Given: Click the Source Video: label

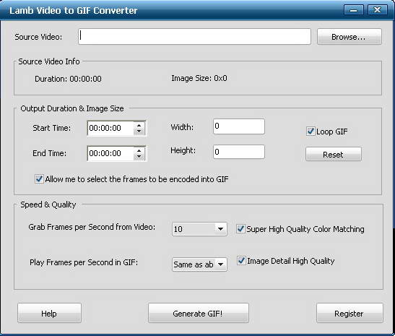Looking at the screenshot, I should 38,37.
